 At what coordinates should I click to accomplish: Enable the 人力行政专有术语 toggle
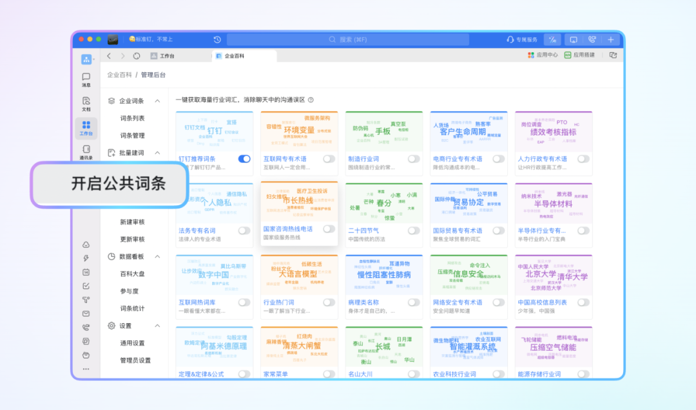click(x=583, y=158)
